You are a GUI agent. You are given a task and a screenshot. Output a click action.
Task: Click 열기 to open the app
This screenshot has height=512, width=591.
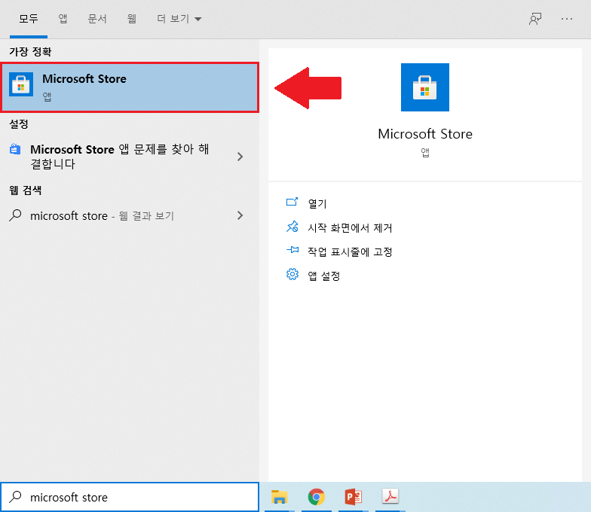pos(317,203)
